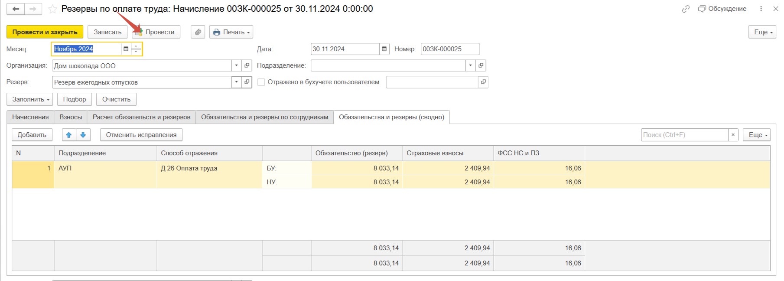
Task: Expand the Резерв dropdown list
Action: pyautogui.click(x=236, y=82)
